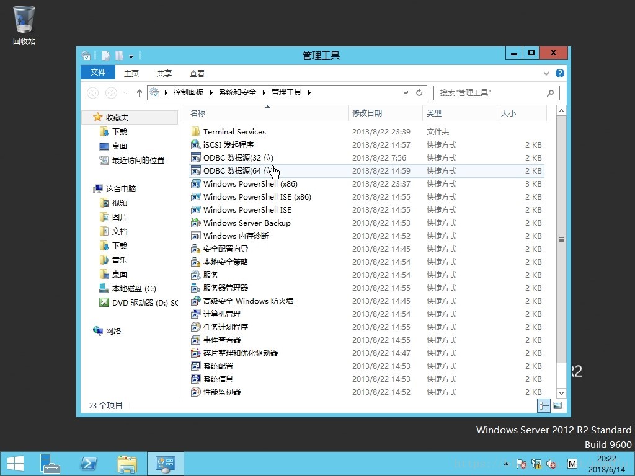The height and width of the screenshot is (476, 635).
Task: Click the file list vertical scrollbar thumb
Action: click(561, 239)
